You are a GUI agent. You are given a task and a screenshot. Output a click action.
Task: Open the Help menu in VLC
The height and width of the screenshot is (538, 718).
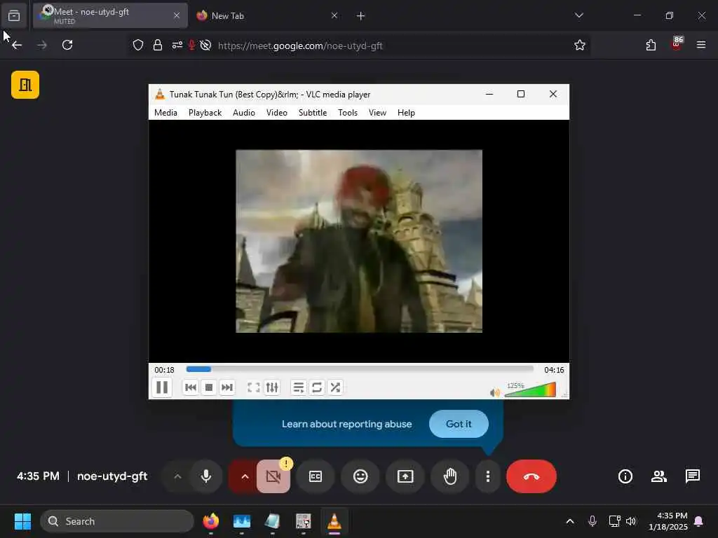406,113
